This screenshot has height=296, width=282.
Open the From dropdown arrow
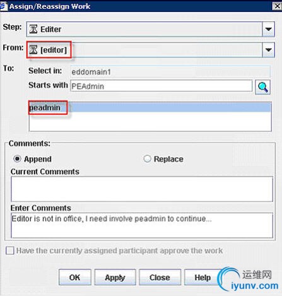pos(268,50)
